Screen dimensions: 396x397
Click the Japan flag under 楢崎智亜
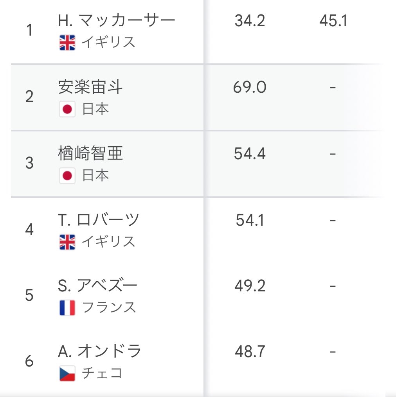[67, 176]
